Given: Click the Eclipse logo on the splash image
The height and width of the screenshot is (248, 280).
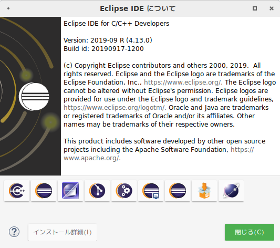Looking at the screenshot, I should [x=34, y=96].
